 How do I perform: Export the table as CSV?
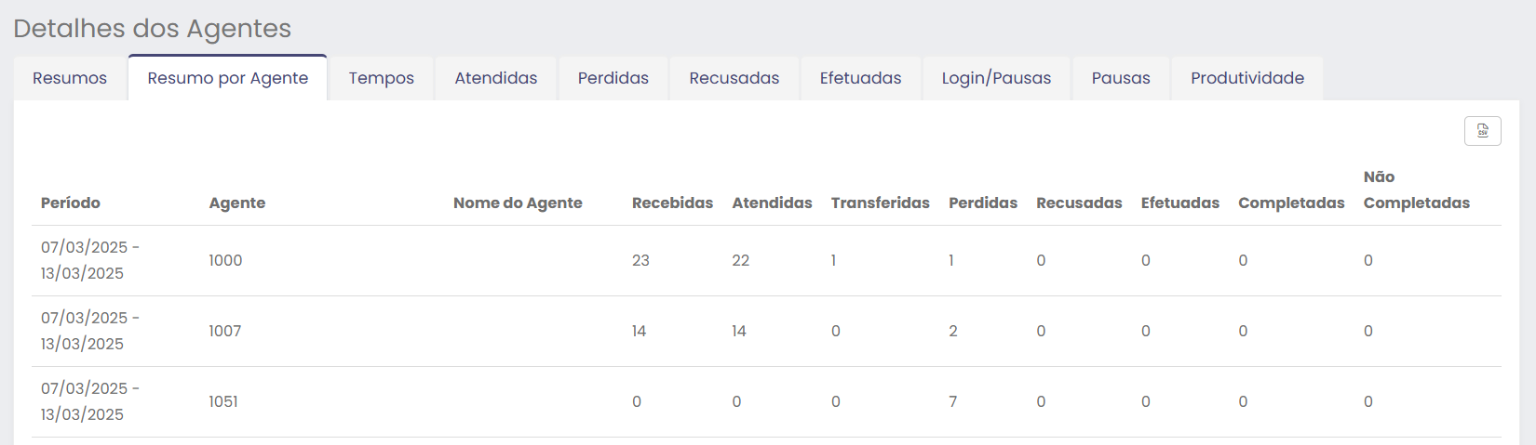[x=1482, y=131]
